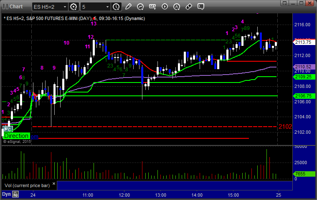Click the window options dropdown button
The image size is (317, 200).
coord(285,3)
